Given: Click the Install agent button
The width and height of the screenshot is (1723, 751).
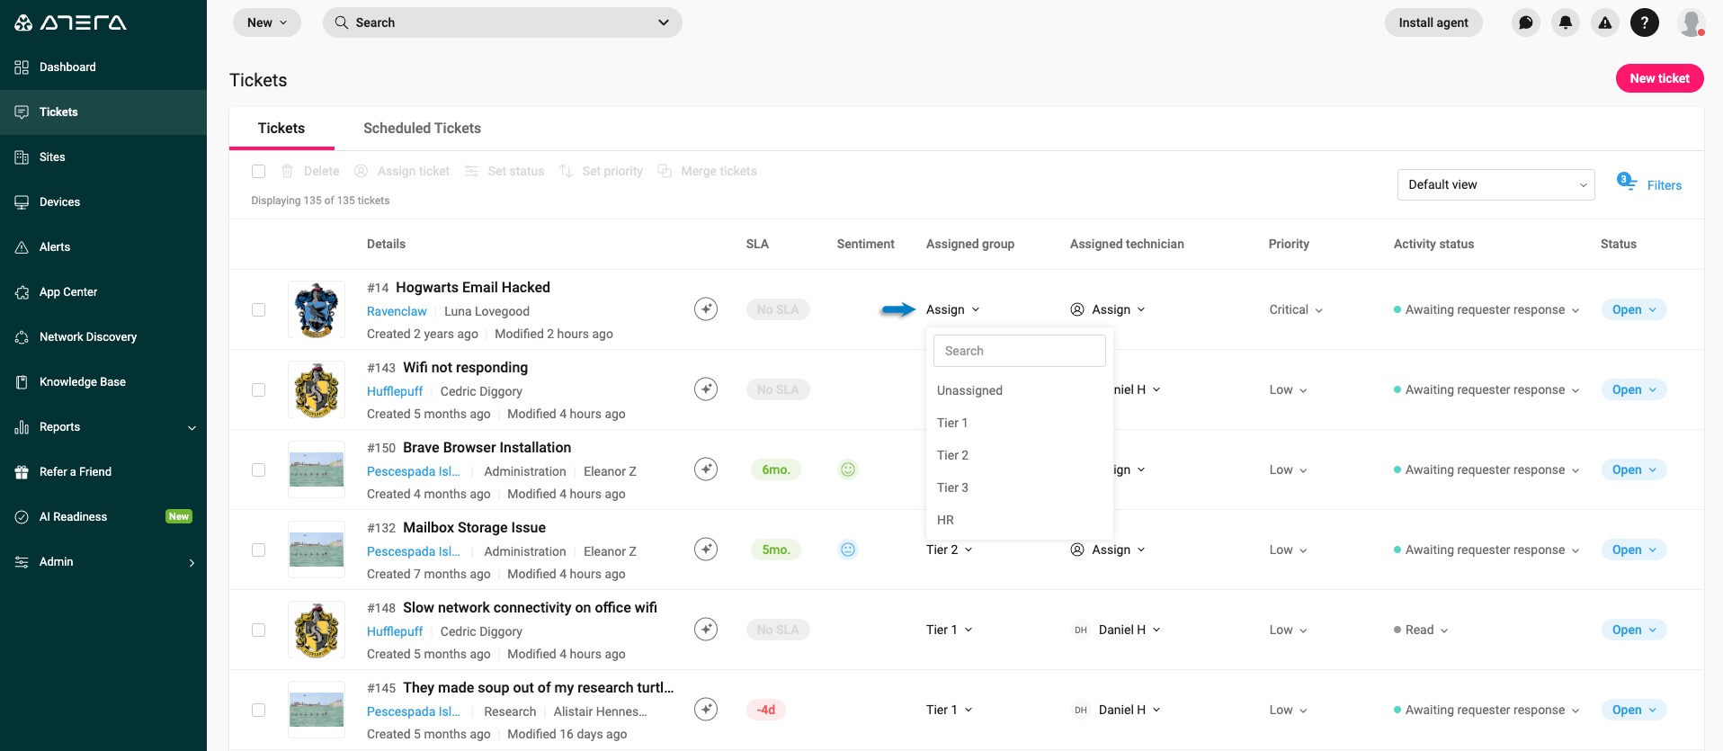Looking at the screenshot, I should click(1433, 22).
